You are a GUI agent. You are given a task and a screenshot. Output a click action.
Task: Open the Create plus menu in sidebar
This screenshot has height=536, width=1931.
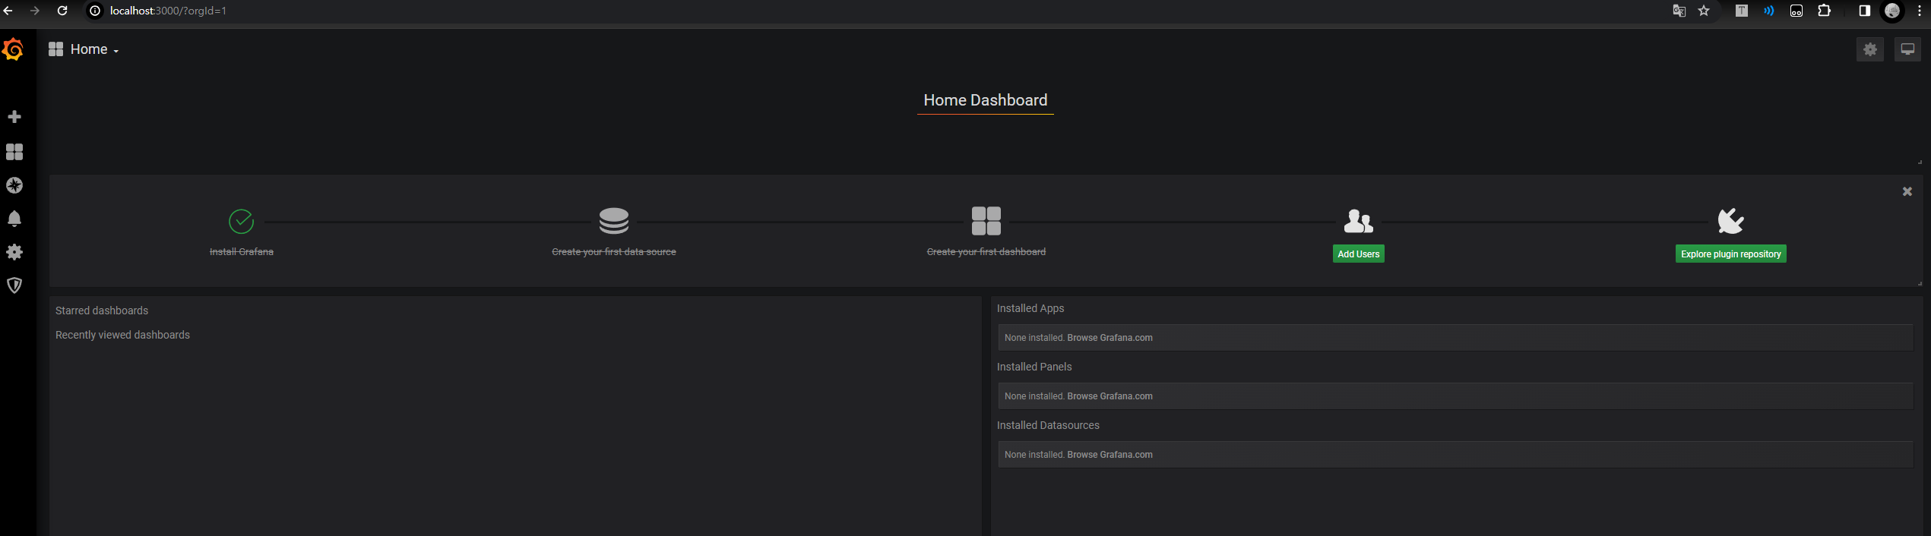[x=14, y=116]
